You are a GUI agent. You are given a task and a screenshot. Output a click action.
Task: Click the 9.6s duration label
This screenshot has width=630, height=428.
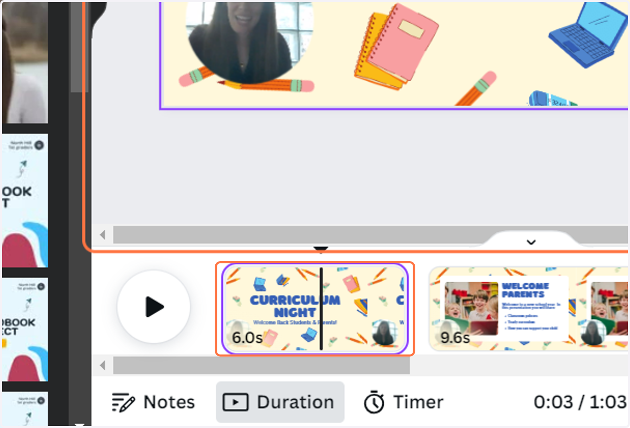[x=455, y=337]
